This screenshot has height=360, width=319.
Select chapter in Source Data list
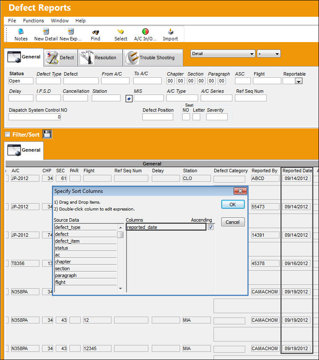pos(86,262)
